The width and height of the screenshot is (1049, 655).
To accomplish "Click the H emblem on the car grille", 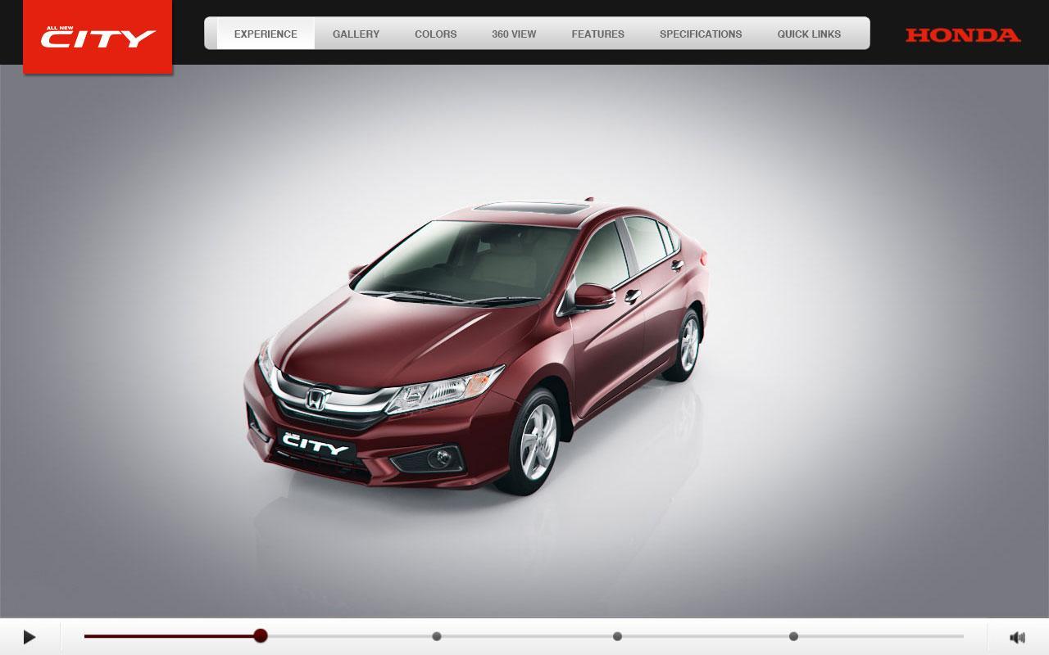I will pyautogui.click(x=318, y=399).
